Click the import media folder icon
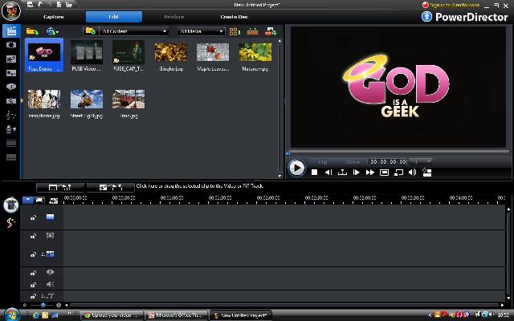The image size is (514, 321). click(32, 31)
